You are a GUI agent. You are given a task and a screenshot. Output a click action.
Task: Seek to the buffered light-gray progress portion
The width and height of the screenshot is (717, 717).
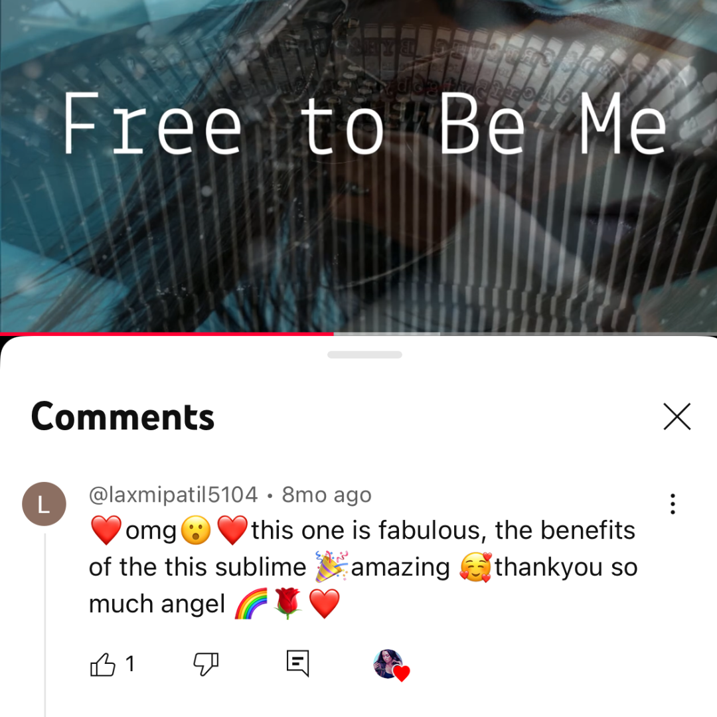point(387,334)
